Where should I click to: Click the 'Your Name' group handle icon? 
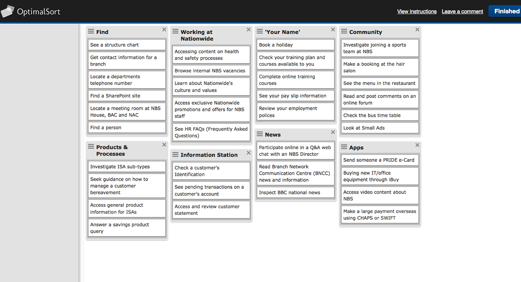click(260, 32)
